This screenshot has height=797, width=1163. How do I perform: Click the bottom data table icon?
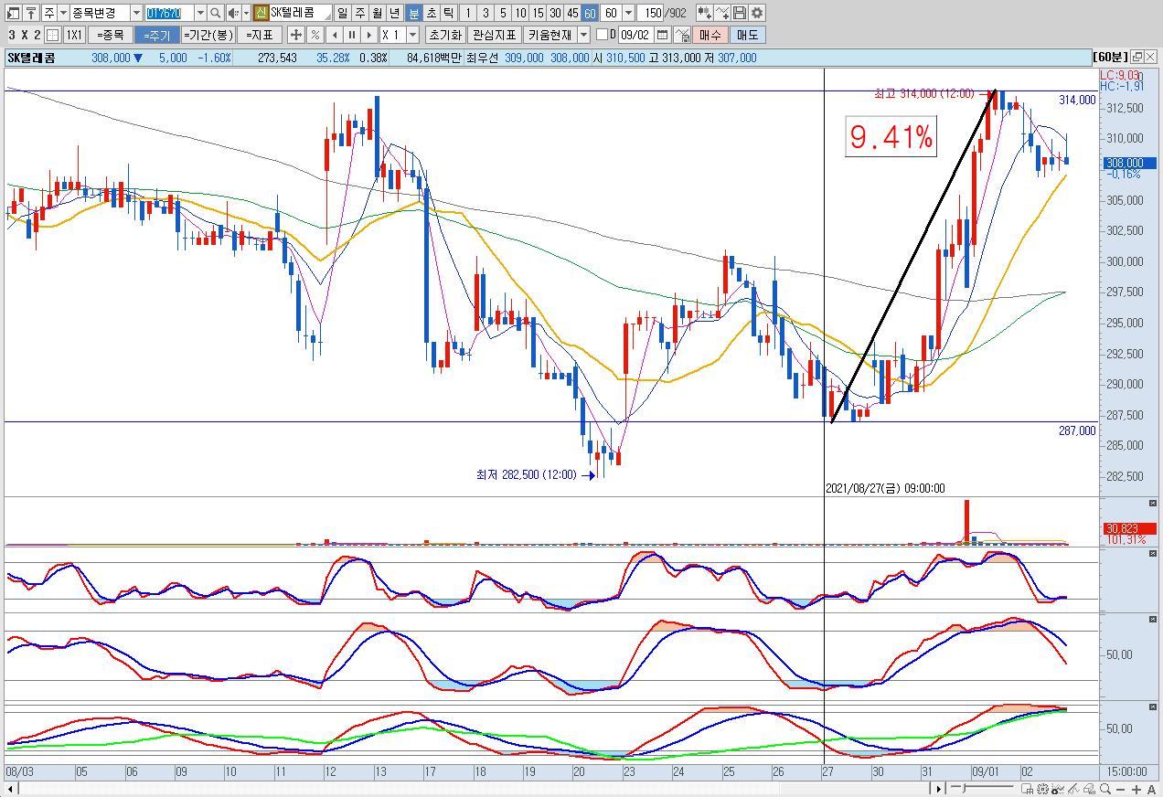tap(1028, 789)
